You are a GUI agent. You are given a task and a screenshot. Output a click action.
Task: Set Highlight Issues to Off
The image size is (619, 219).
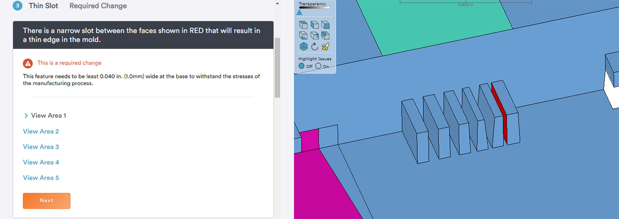302,66
